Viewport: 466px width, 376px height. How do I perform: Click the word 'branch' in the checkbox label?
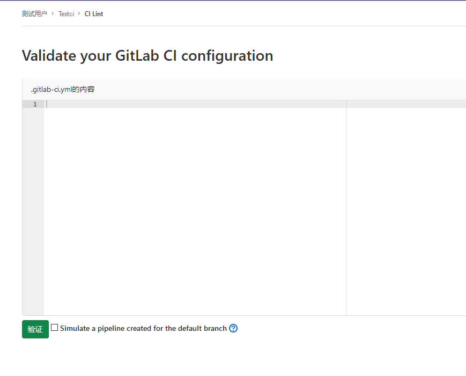tap(215, 328)
